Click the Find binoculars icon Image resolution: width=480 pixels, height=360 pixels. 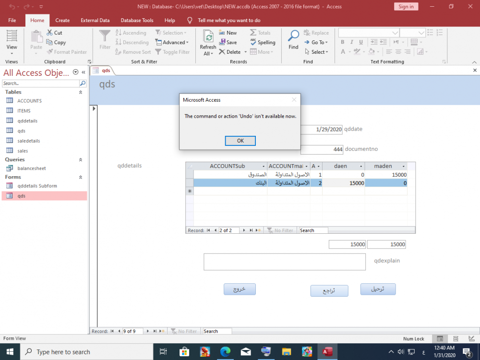[293, 36]
